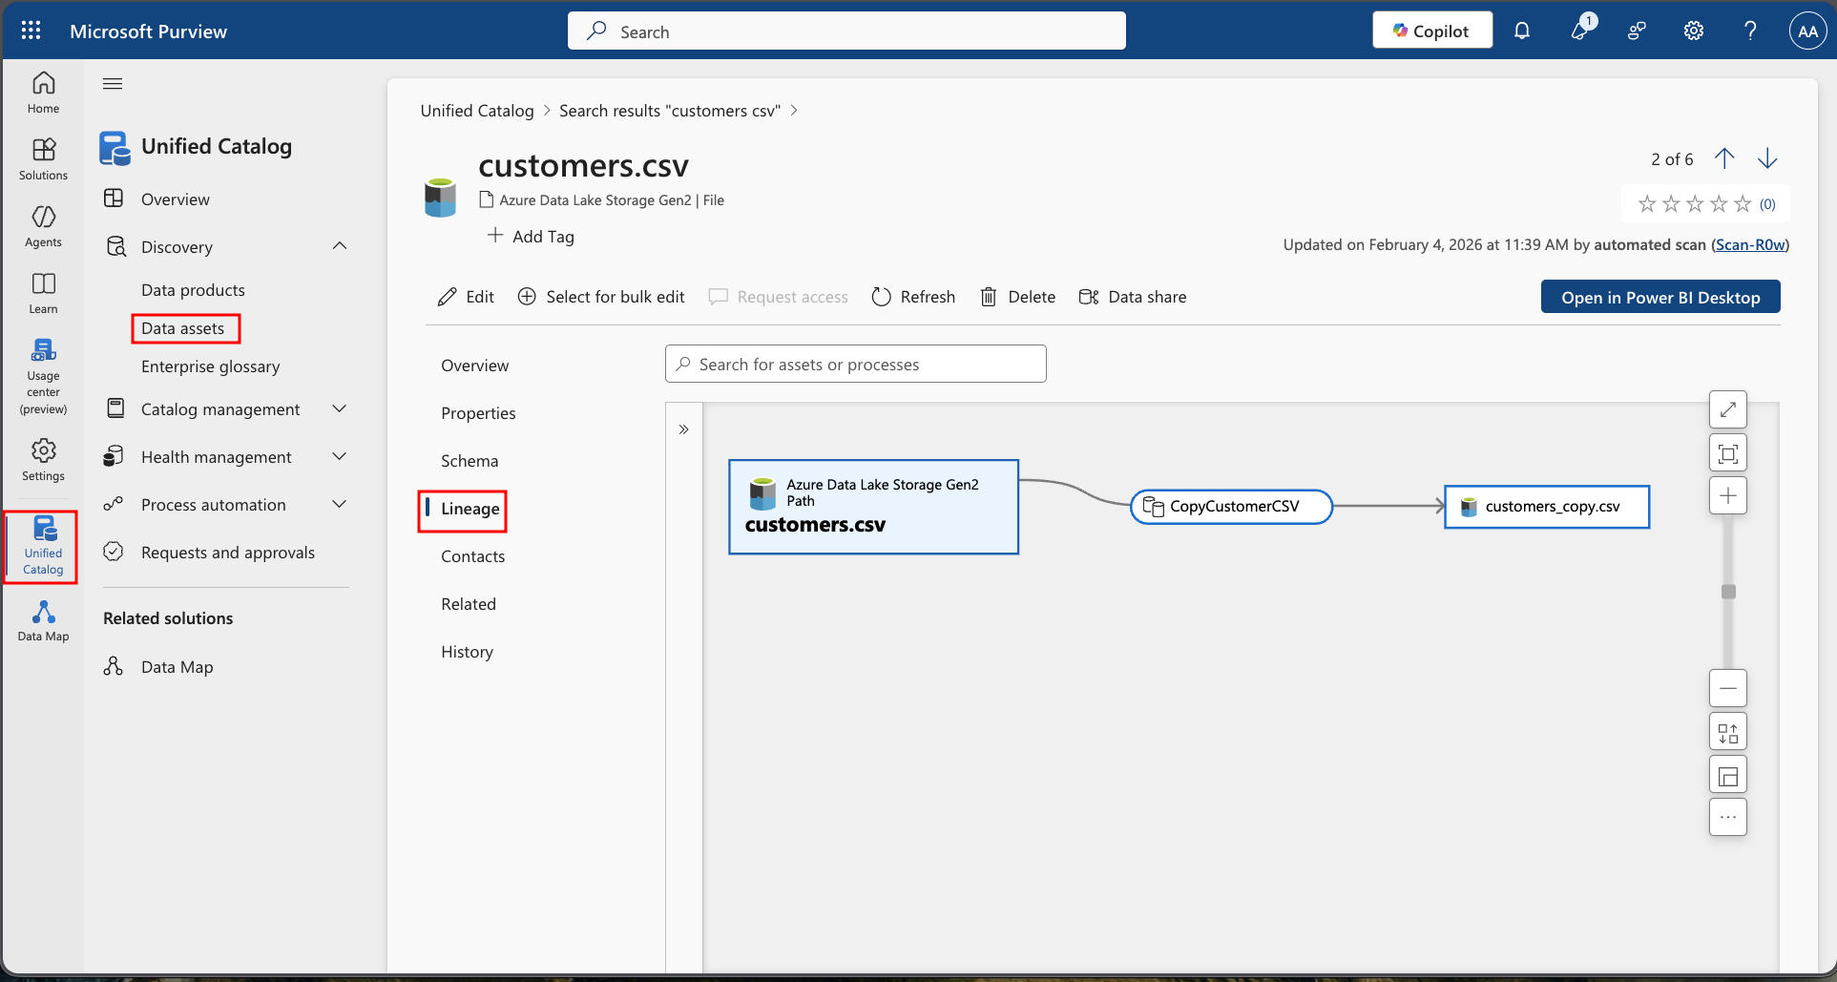Expand the lineage side panel chevron

point(683,429)
